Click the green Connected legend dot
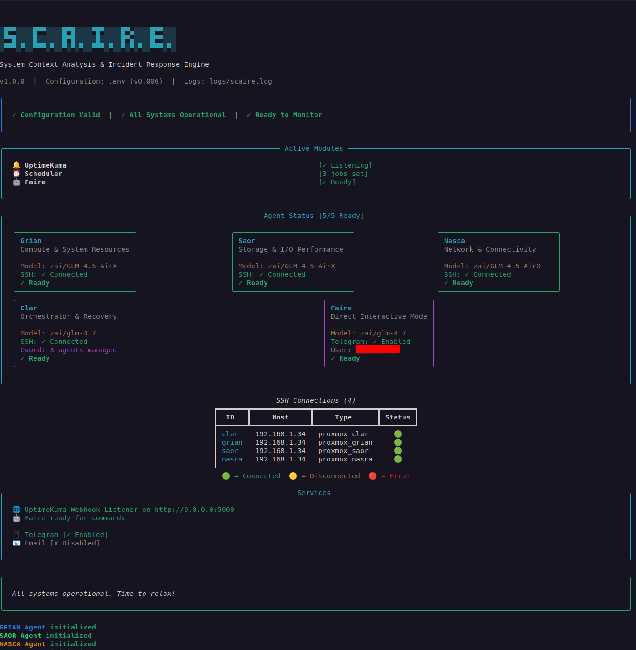 click(x=226, y=475)
